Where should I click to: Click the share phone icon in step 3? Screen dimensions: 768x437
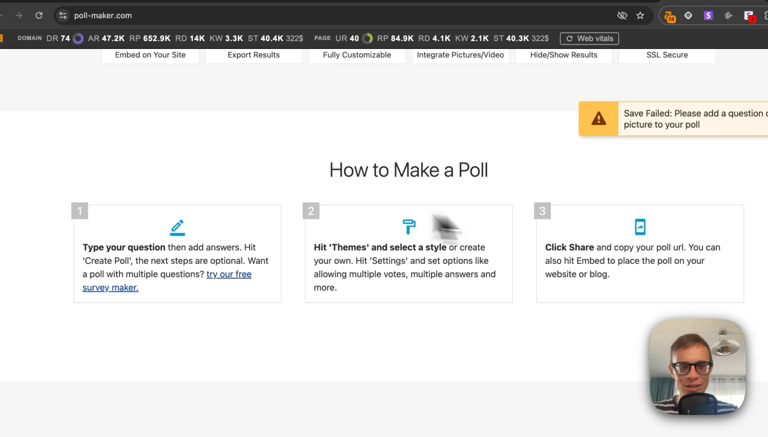(640, 227)
